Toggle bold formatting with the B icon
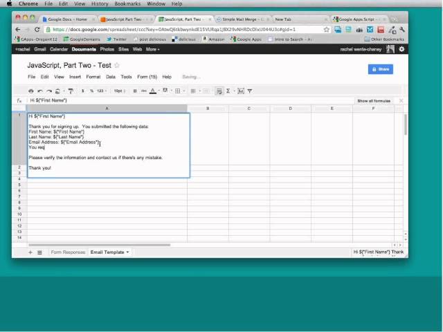This screenshot has width=443, height=332. point(135,91)
